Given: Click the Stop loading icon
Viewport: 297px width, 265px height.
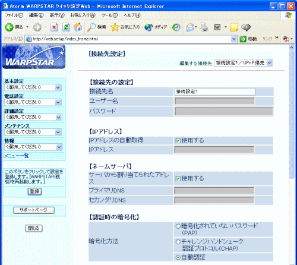Looking at the screenshot, I should [54, 27].
